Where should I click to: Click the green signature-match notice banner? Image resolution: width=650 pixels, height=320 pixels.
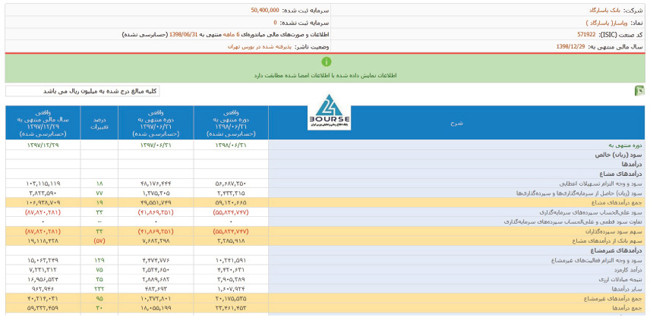[325, 75]
